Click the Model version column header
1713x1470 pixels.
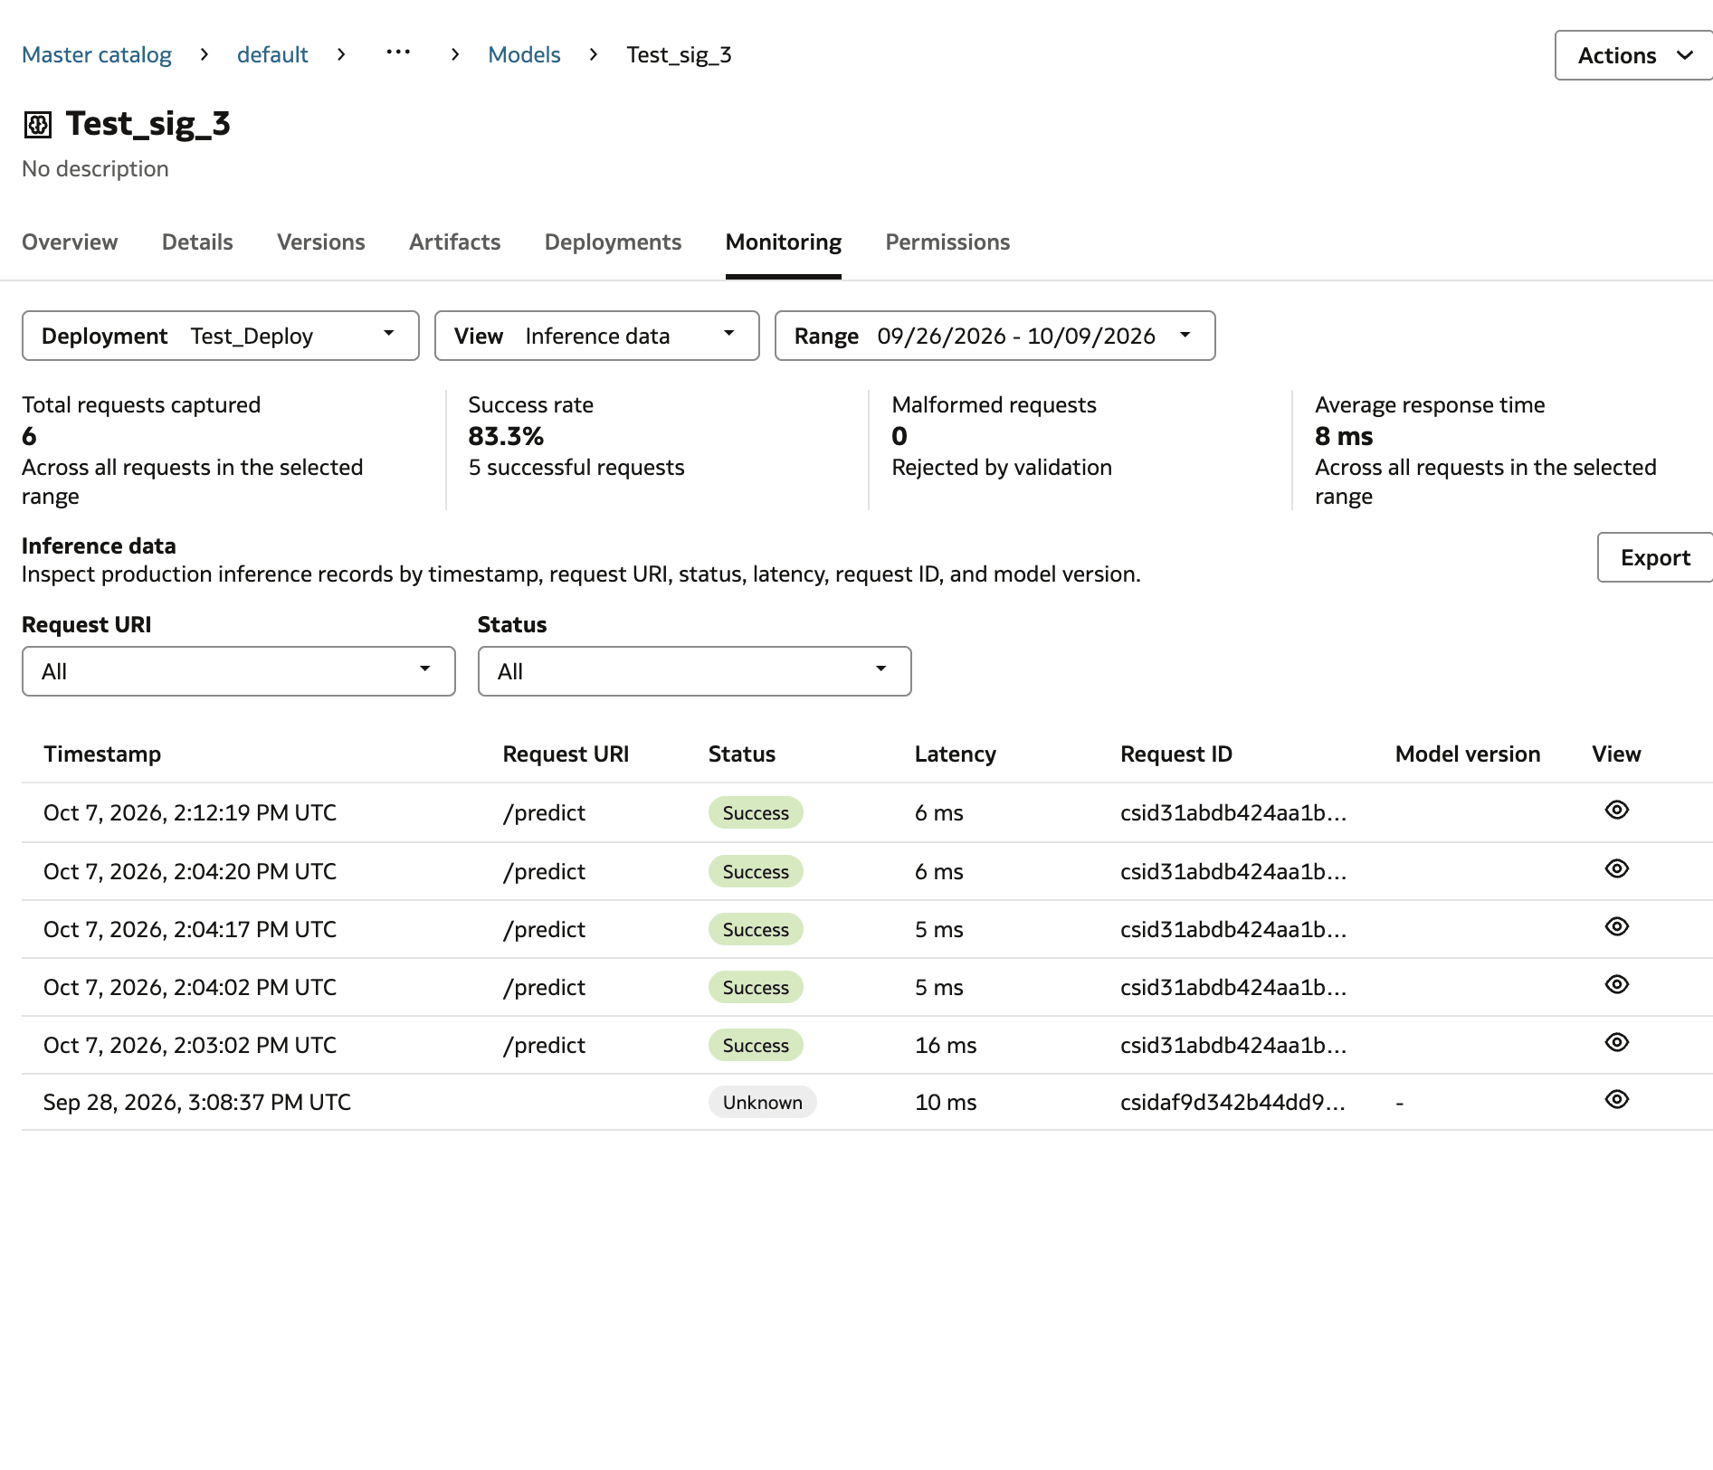pyautogui.click(x=1468, y=754)
